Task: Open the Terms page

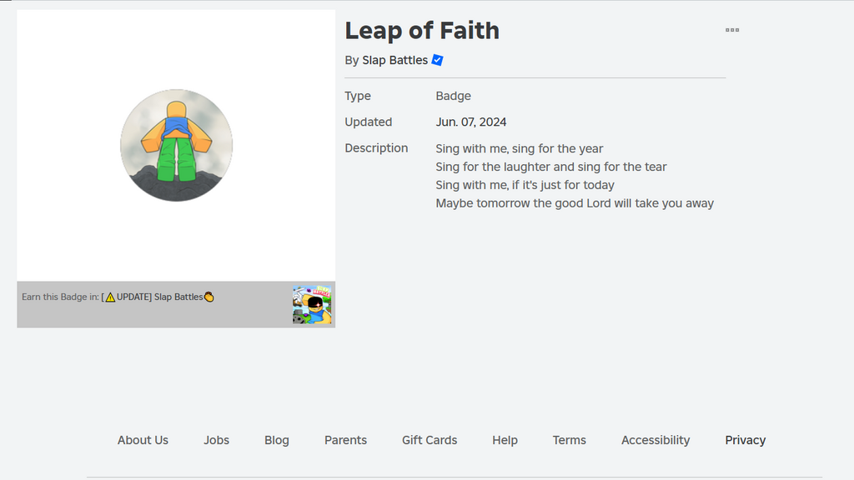Action: [570, 440]
